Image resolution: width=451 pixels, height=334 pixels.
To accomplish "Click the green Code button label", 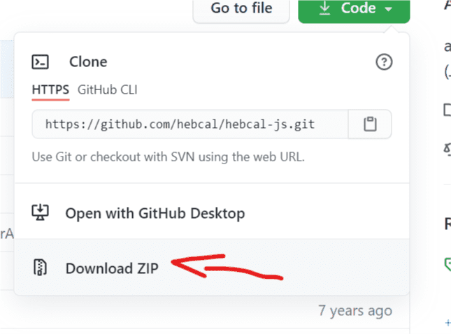I will pyautogui.click(x=358, y=8).
